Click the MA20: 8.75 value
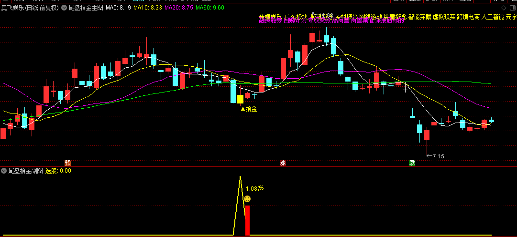517x237 pixels. pyautogui.click(x=179, y=8)
